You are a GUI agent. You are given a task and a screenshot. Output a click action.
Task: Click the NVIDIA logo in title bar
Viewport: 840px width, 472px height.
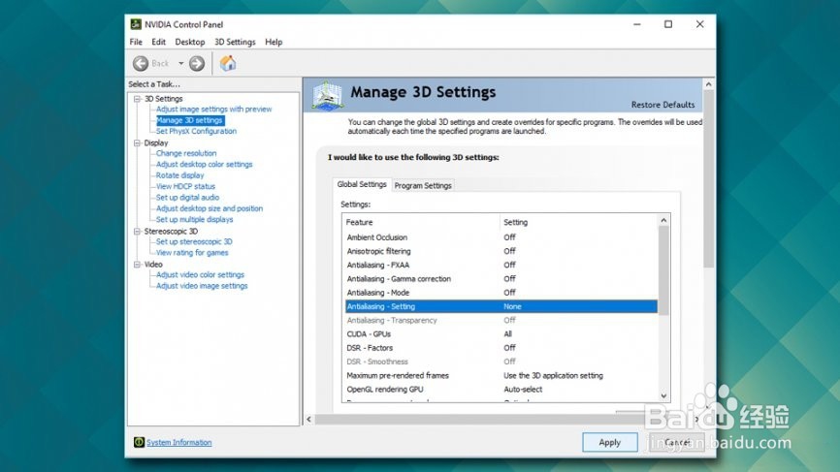(x=136, y=24)
